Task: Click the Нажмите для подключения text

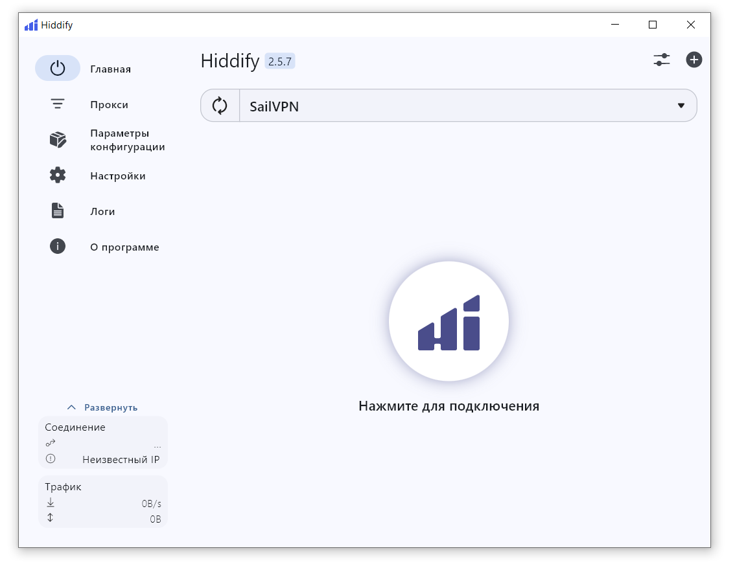Action: point(449,407)
